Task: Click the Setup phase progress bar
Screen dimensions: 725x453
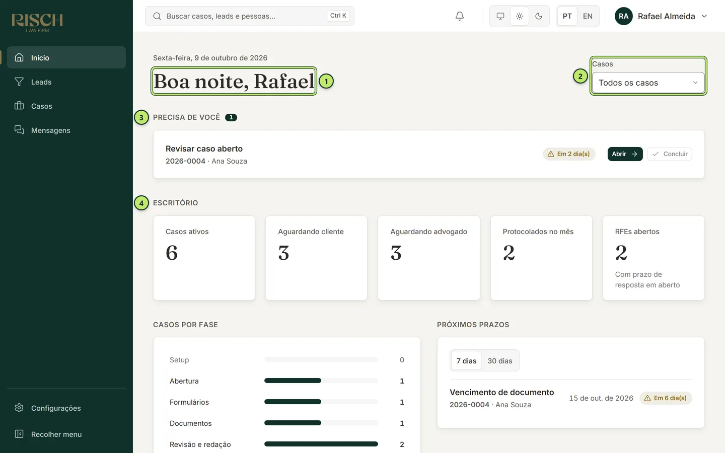Action: tap(321, 359)
